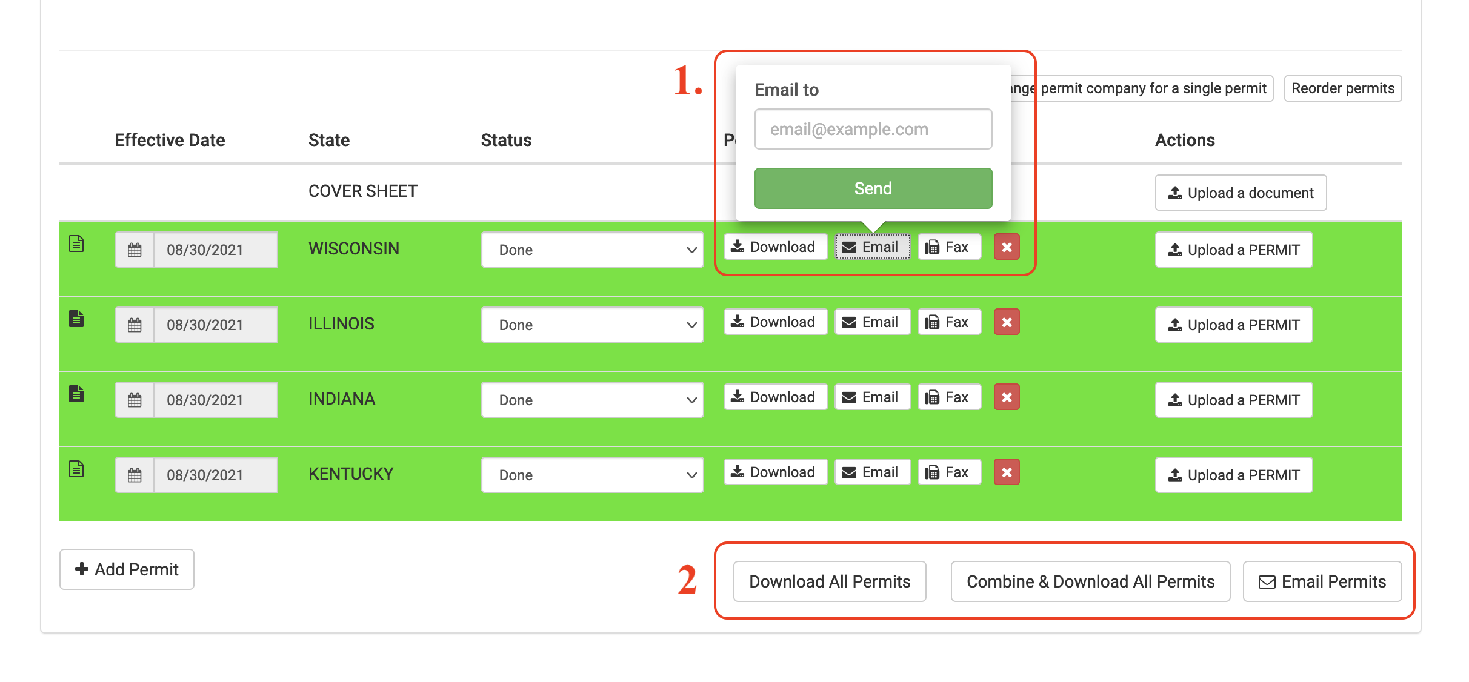Upload a PERMIT for Illinois
Screen dimensions: 1469x682
[x=1233, y=325]
